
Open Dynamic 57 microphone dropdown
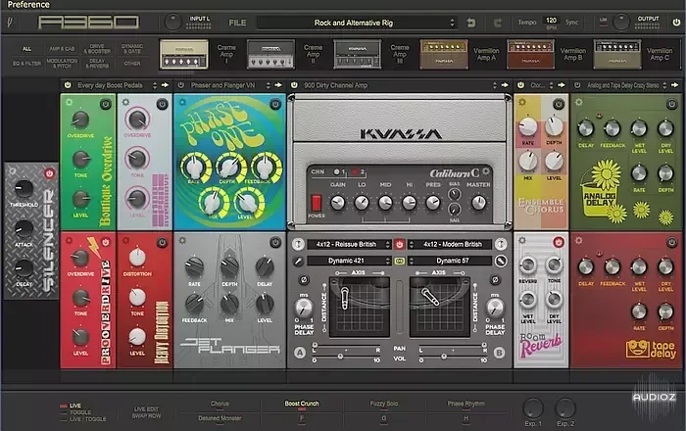(x=450, y=261)
